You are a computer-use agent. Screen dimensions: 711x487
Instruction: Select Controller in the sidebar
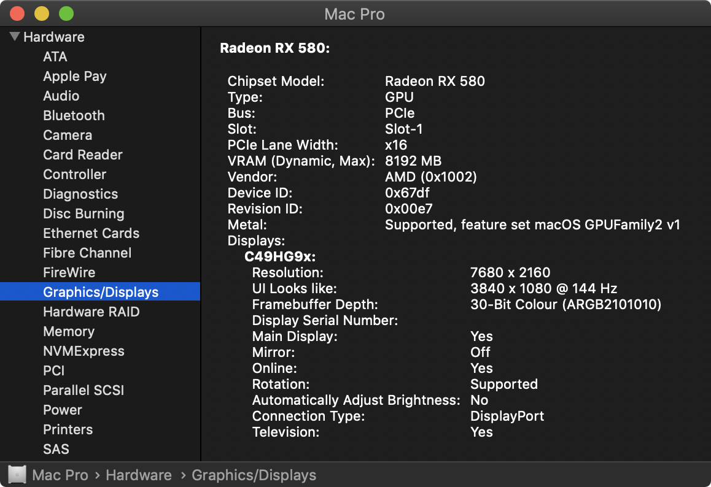coord(75,174)
